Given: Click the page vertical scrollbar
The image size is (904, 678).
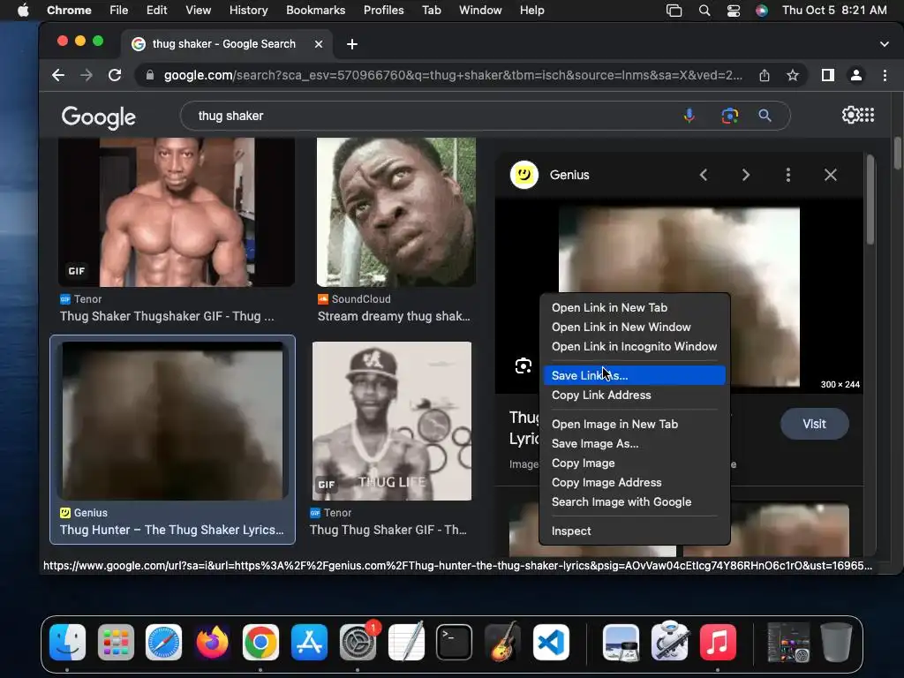Looking at the screenshot, I should tap(897, 153).
